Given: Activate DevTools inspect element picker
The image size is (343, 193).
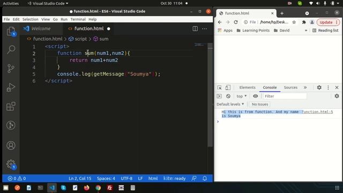Looking at the screenshot, I should (x=219, y=87).
